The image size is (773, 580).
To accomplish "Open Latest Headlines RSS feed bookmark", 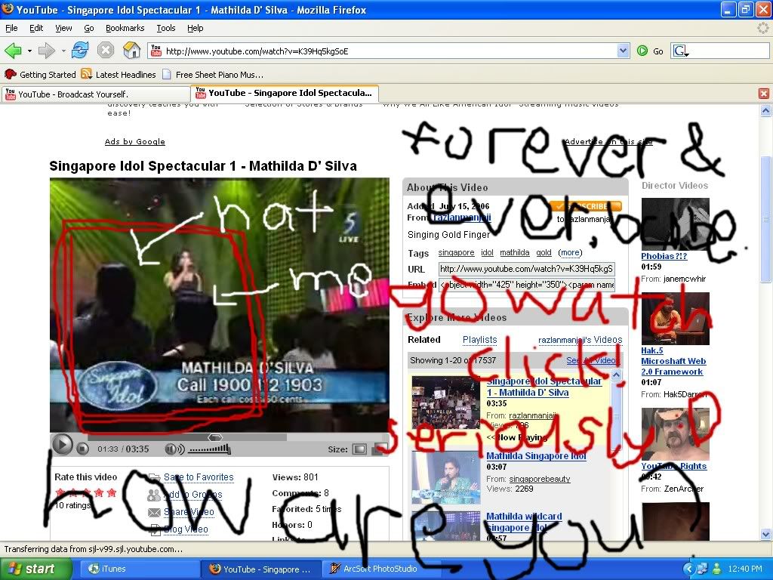I will 119,75.
